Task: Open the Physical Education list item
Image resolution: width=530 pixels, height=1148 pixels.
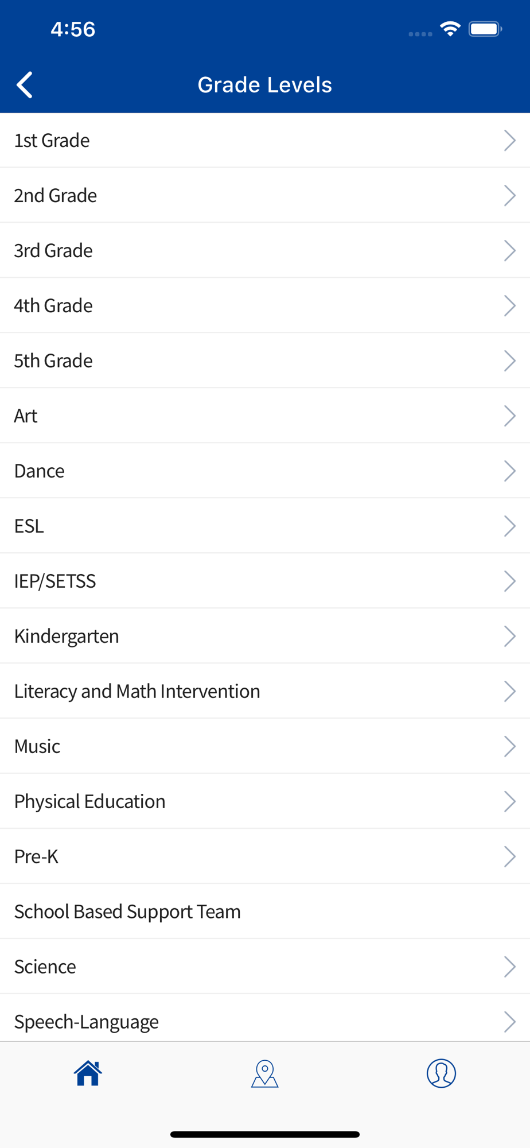Action: click(265, 802)
